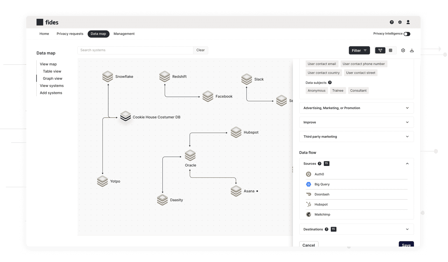This screenshot has height=262, width=448.
Task: Open View systems in sidebar
Action: pyautogui.click(x=52, y=86)
